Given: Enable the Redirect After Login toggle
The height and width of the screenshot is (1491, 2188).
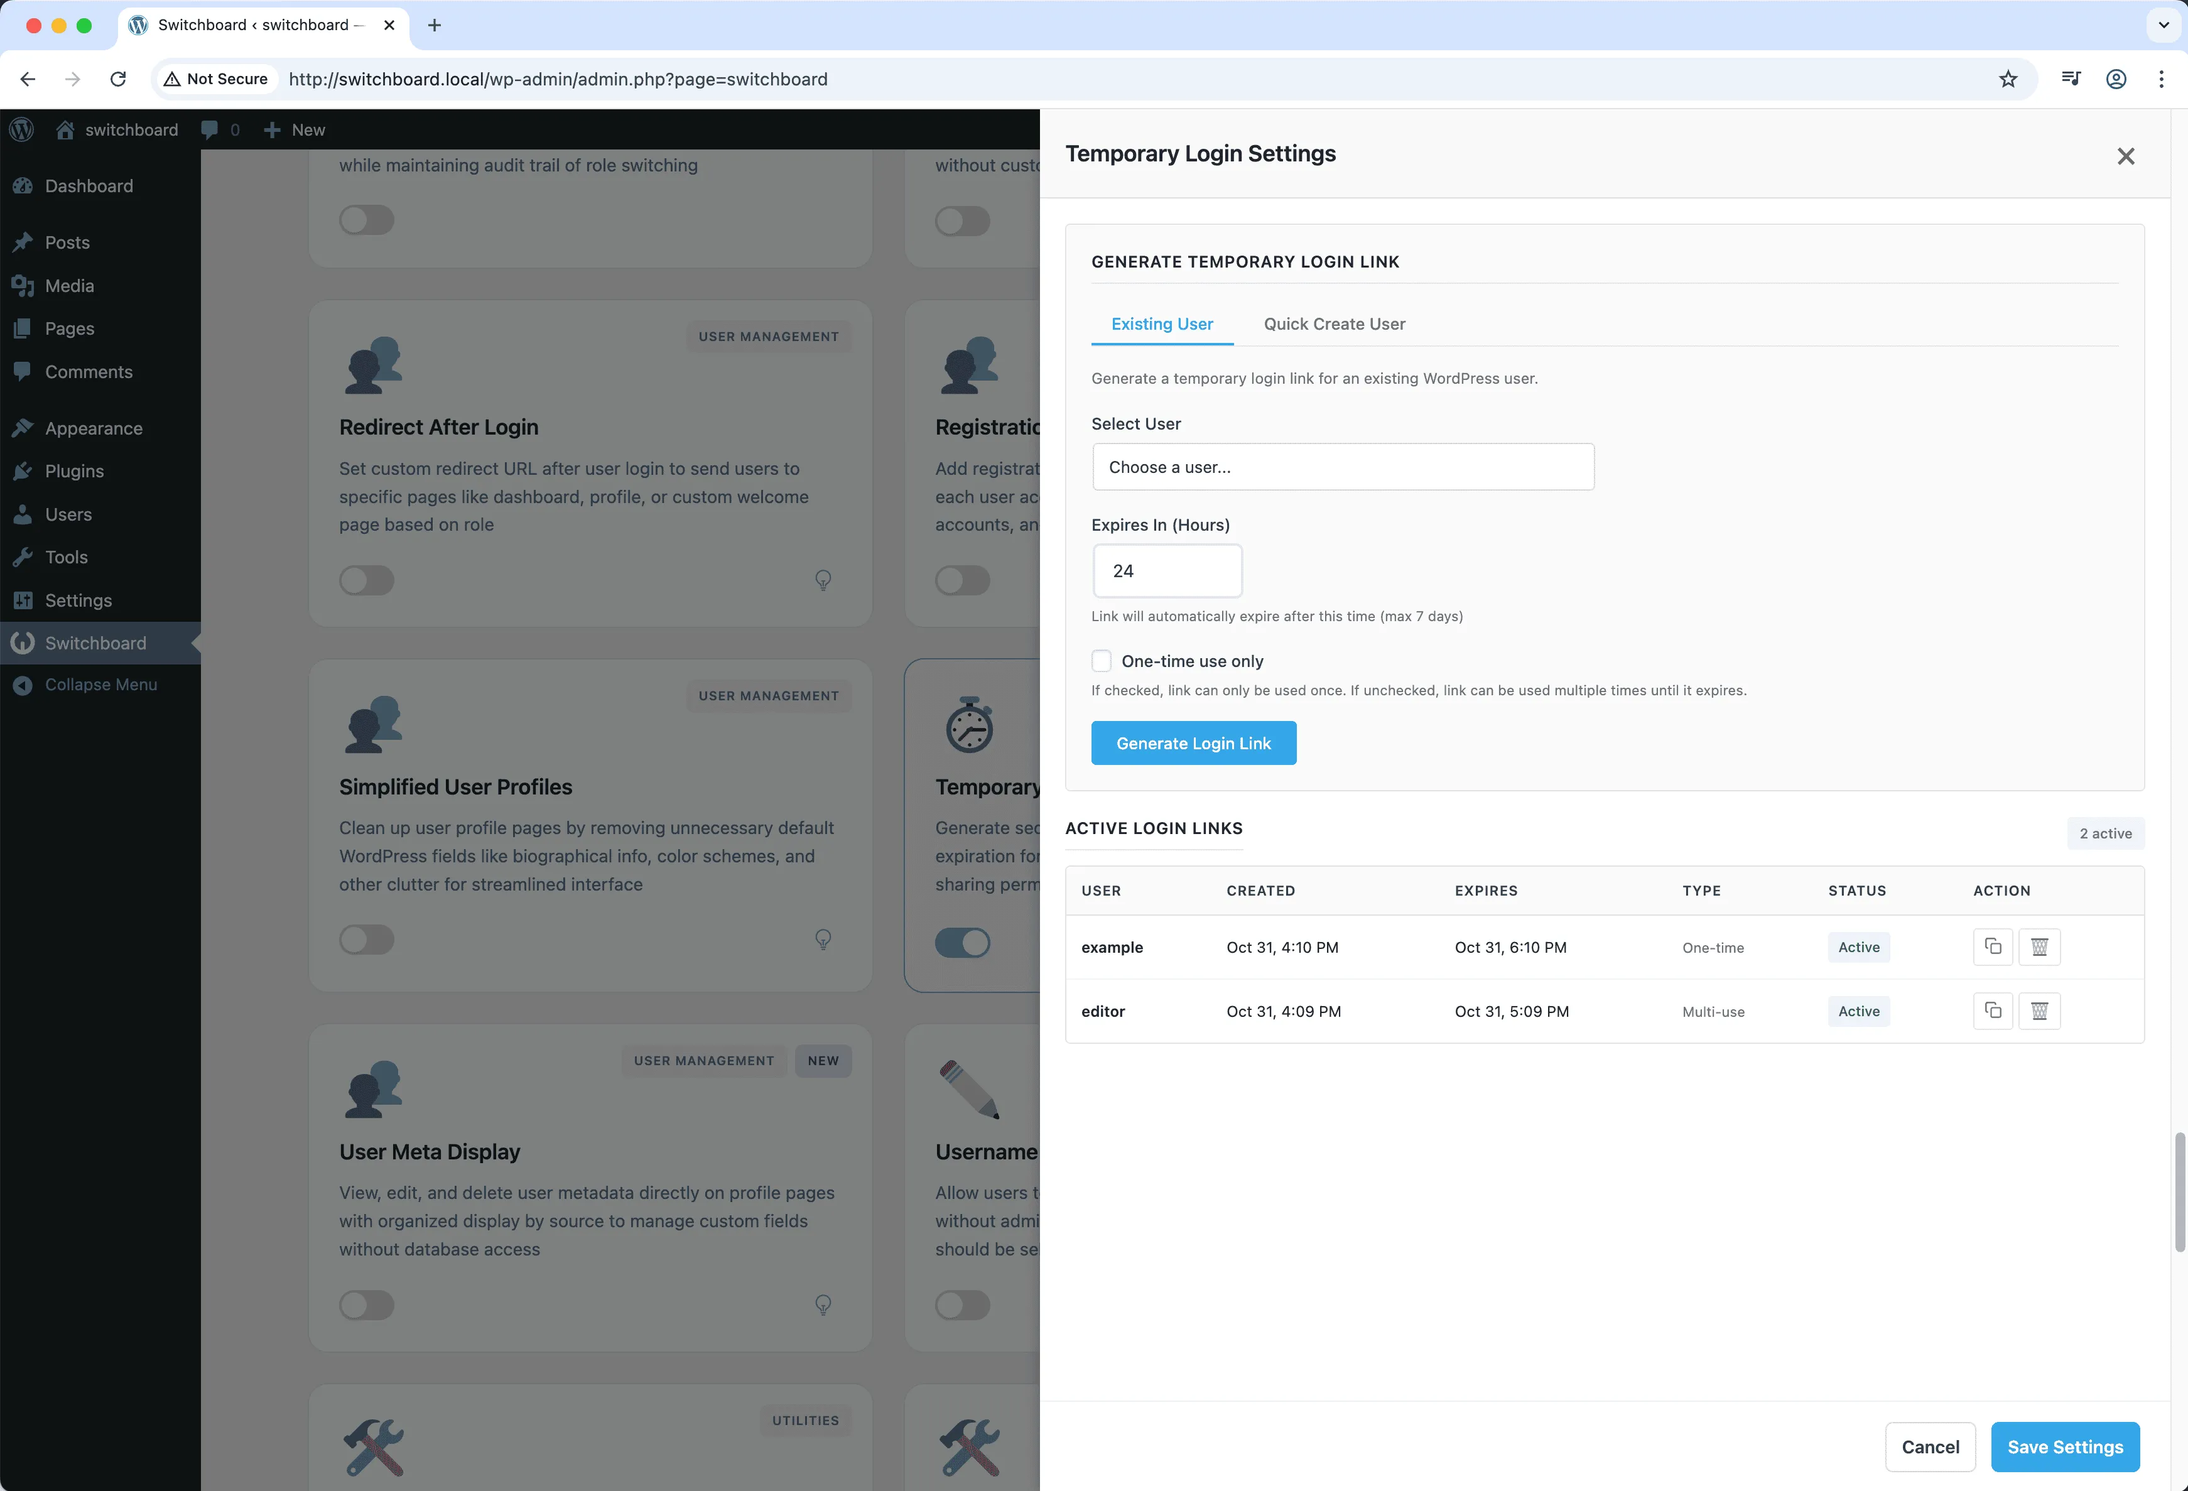Looking at the screenshot, I should click(366, 580).
